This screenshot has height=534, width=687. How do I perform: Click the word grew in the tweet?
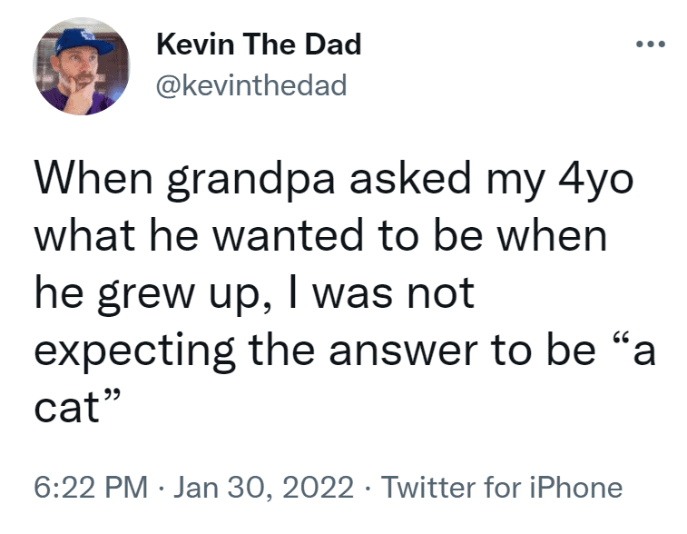point(146,295)
